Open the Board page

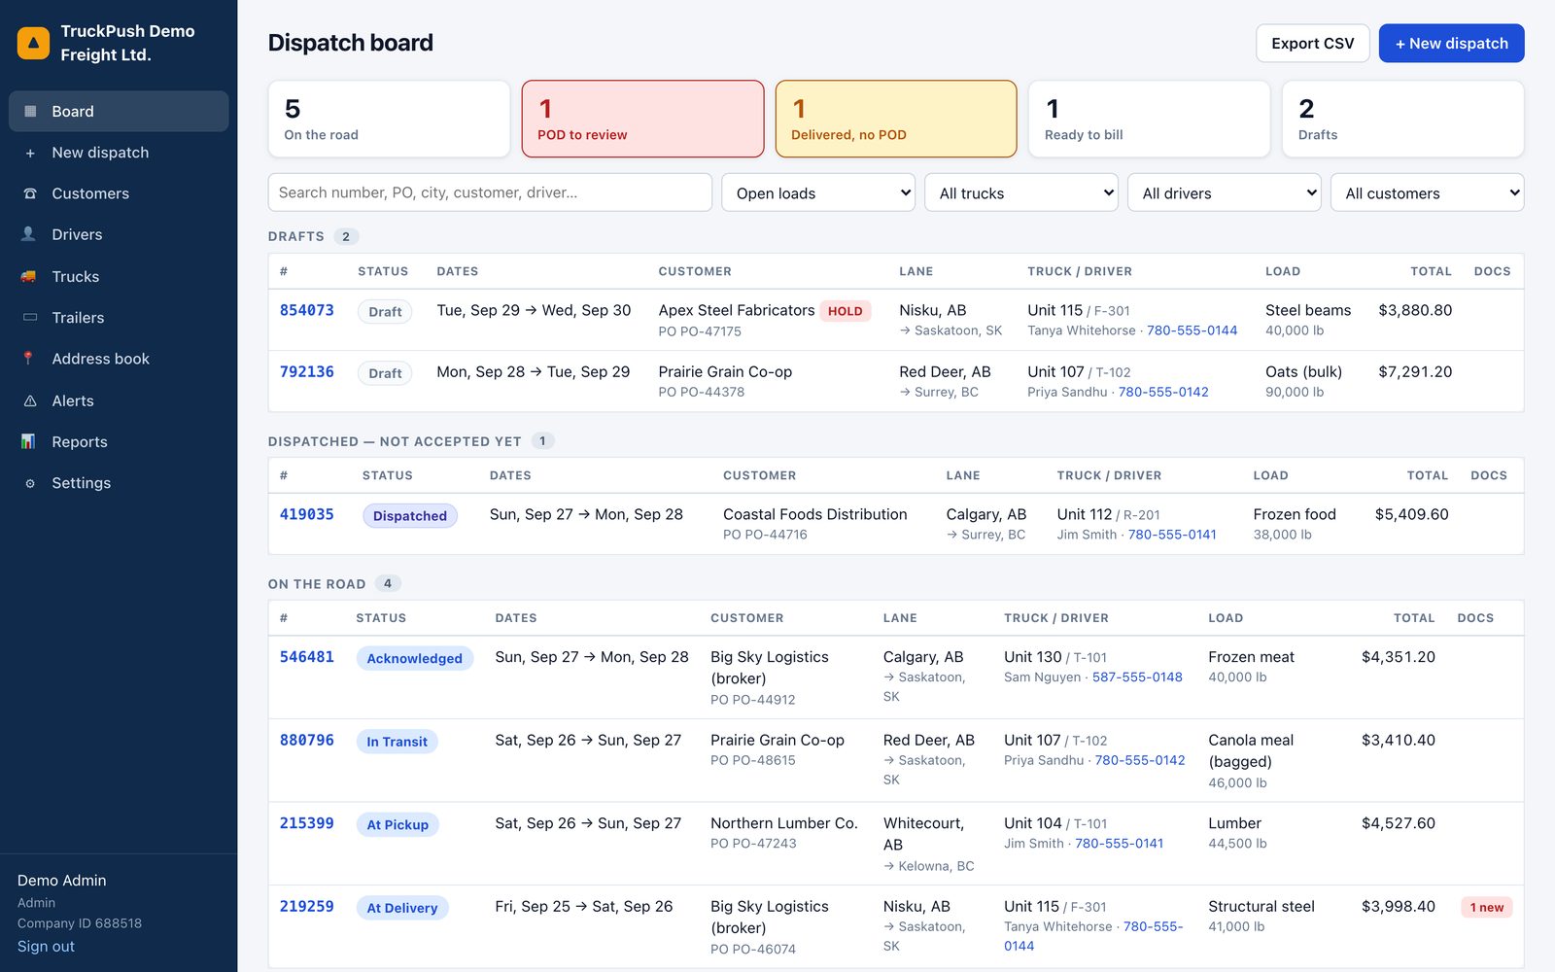pyautogui.click(x=119, y=111)
